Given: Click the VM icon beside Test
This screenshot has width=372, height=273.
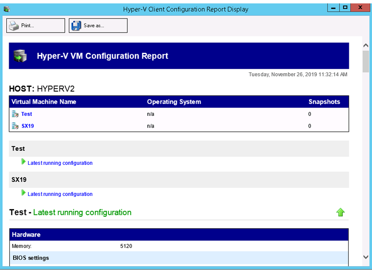Looking at the screenshot, I should point(15,114).
